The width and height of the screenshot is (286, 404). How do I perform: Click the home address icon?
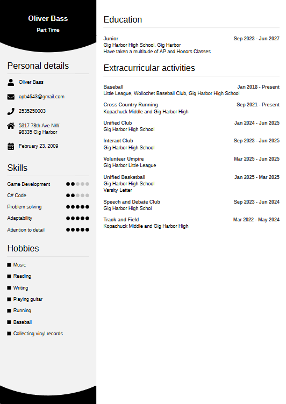click(11, 126)
